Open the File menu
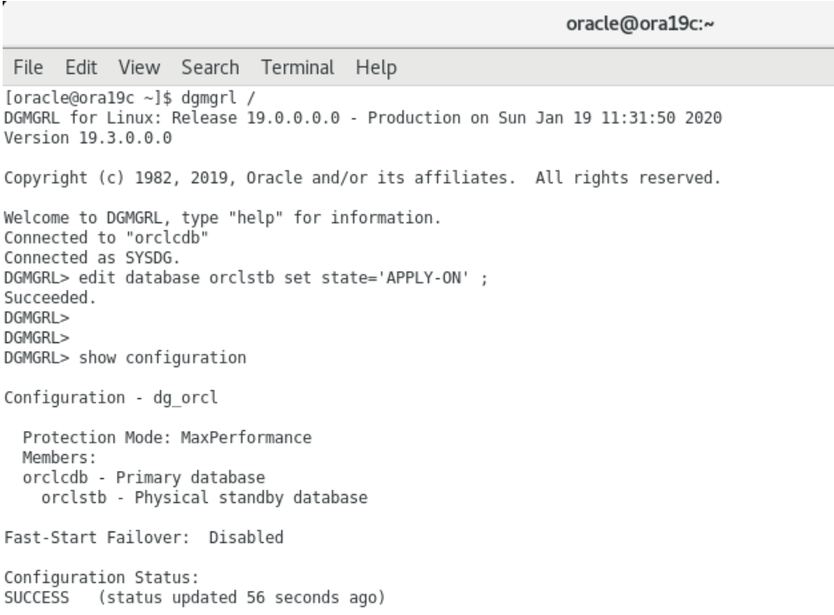 (28, 68)
